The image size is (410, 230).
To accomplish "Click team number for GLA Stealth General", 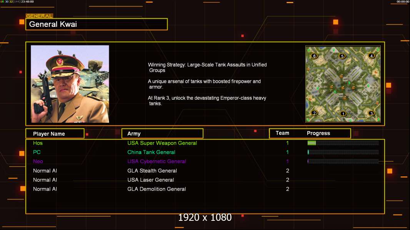I will tap(287, 171).
